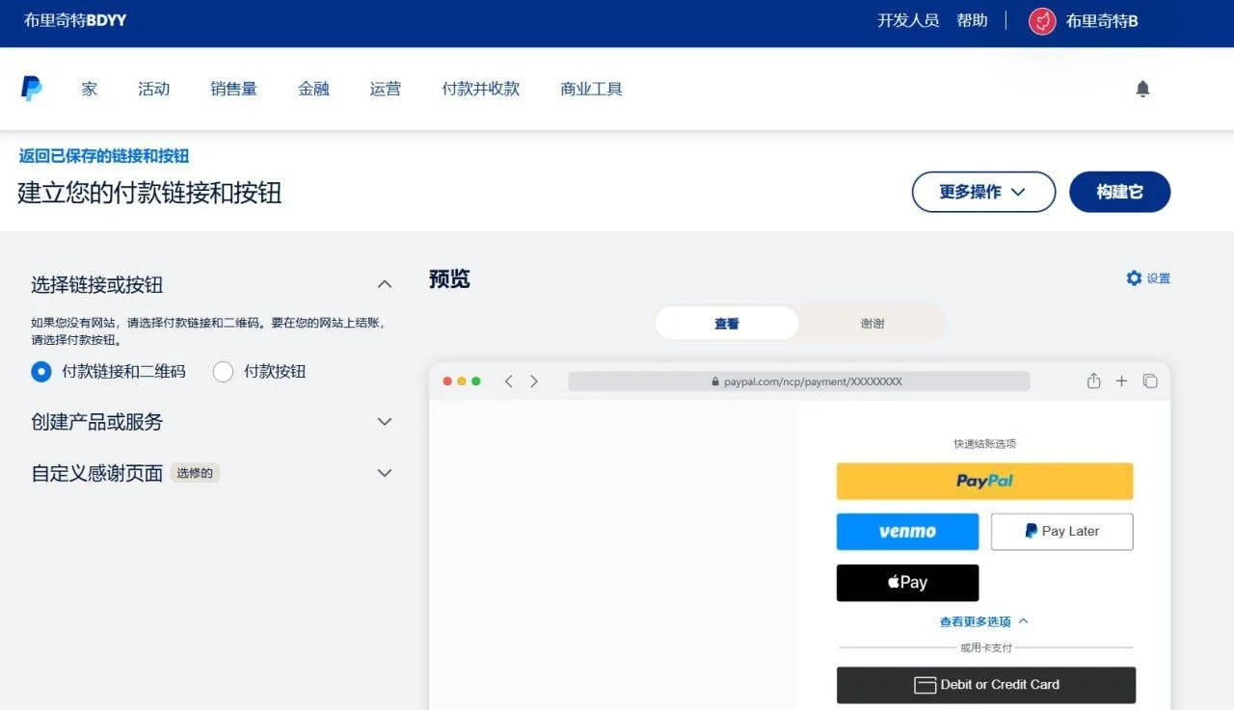The width and height of the screenshot is (1234, 710).
Task: Select 付款按钮 radio option
Action: (223, 371)
